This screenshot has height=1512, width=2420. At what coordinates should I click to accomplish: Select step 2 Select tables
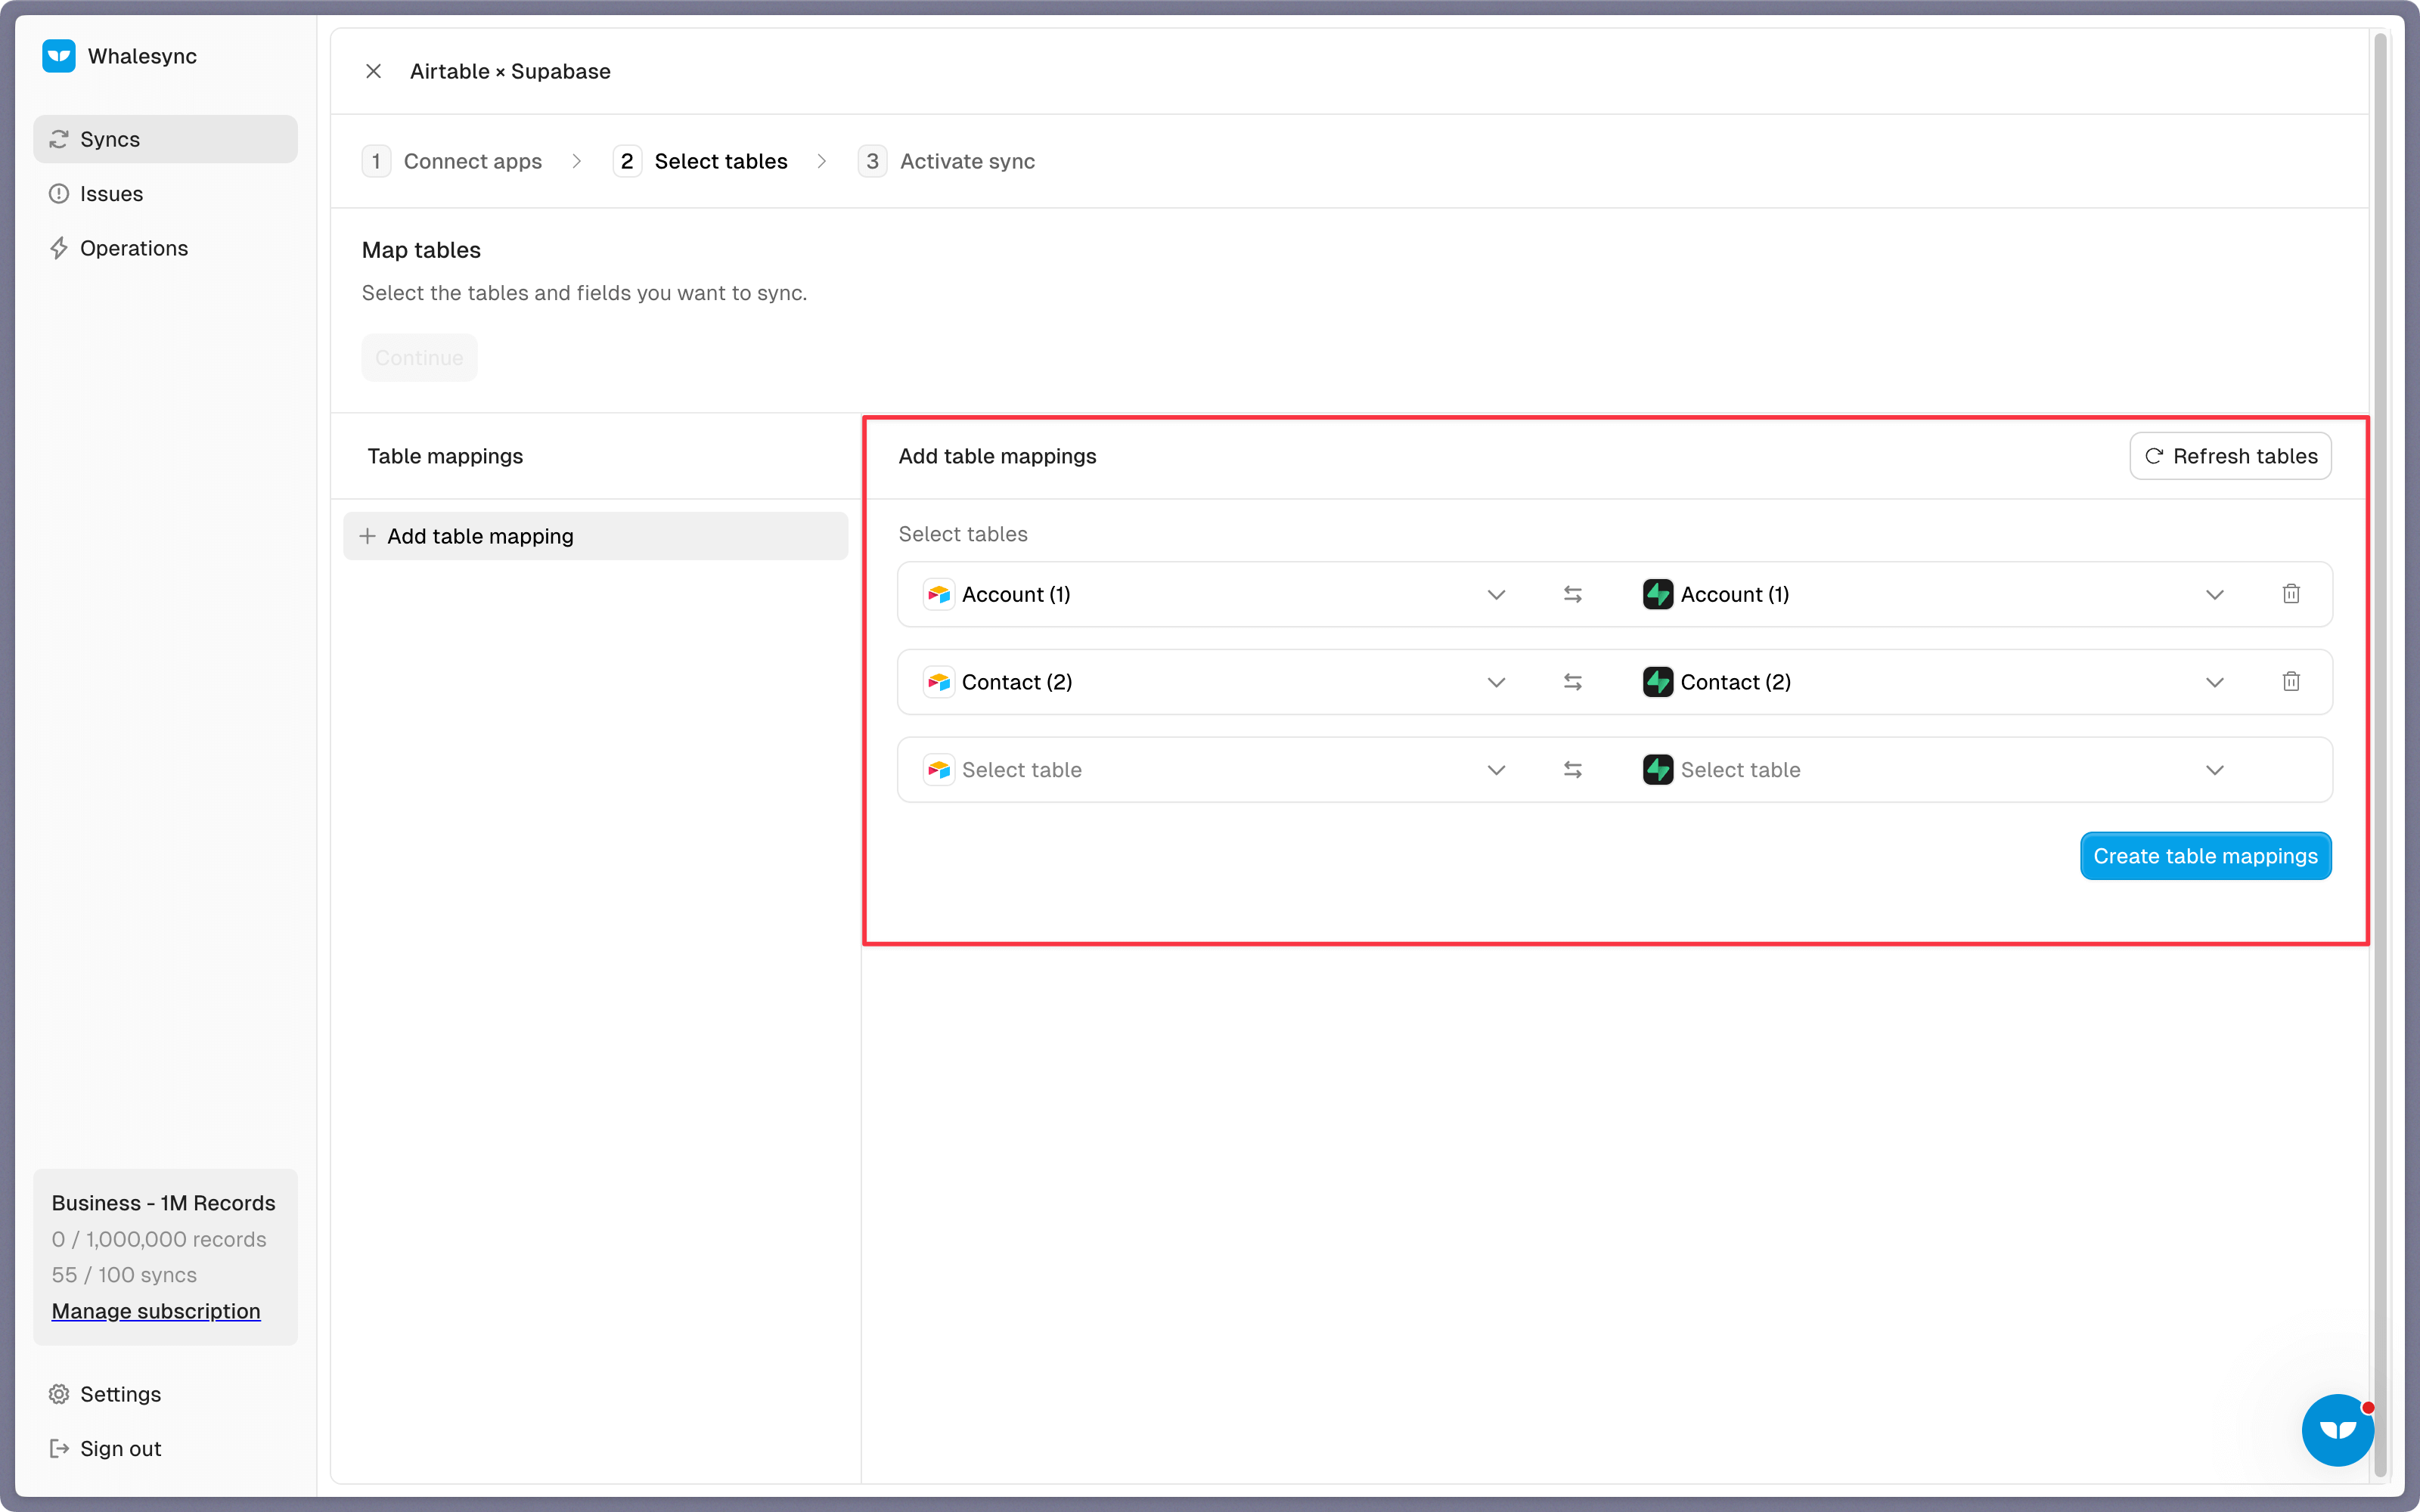coord(701,161)
